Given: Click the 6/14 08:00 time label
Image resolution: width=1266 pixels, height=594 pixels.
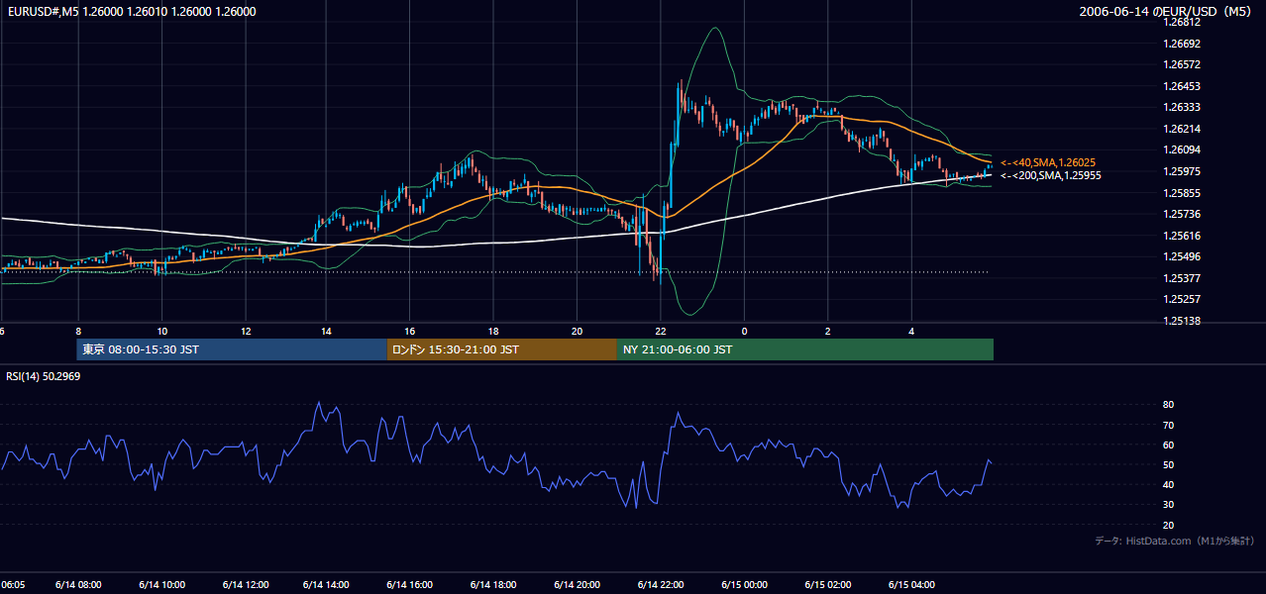Looking at the screenshot, I should tap(78, 584).
